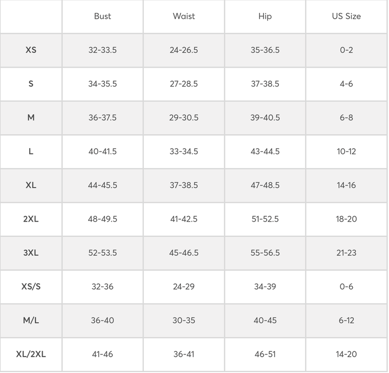Select the M size row label

pos(31,117)
